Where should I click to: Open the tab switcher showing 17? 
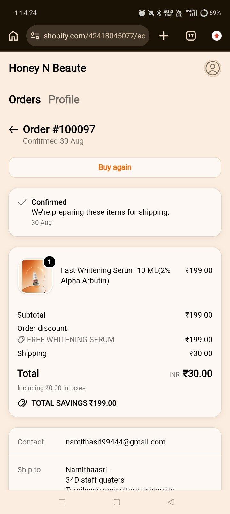191,36
